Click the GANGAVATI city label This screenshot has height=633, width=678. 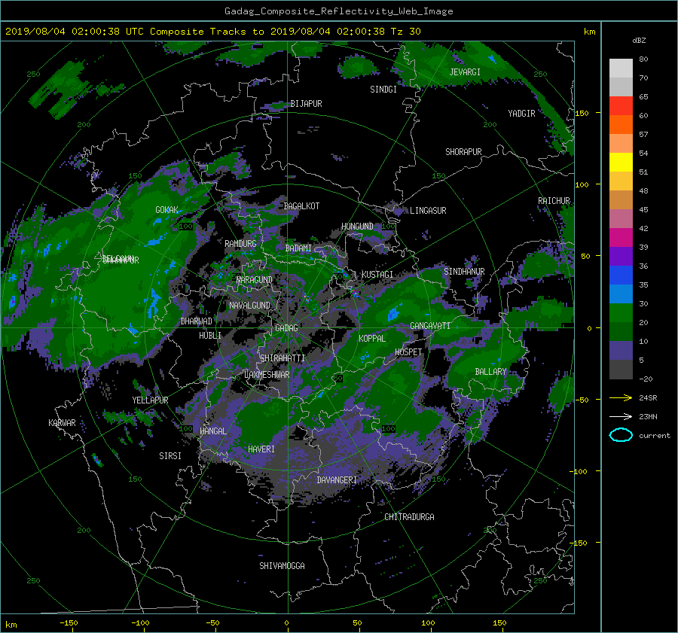[x=430, y=326]
